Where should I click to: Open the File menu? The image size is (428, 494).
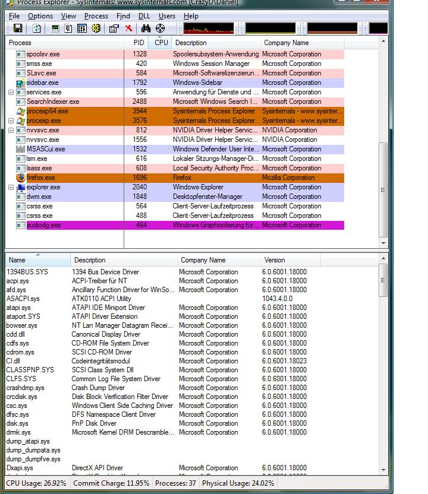pos(14,16)
